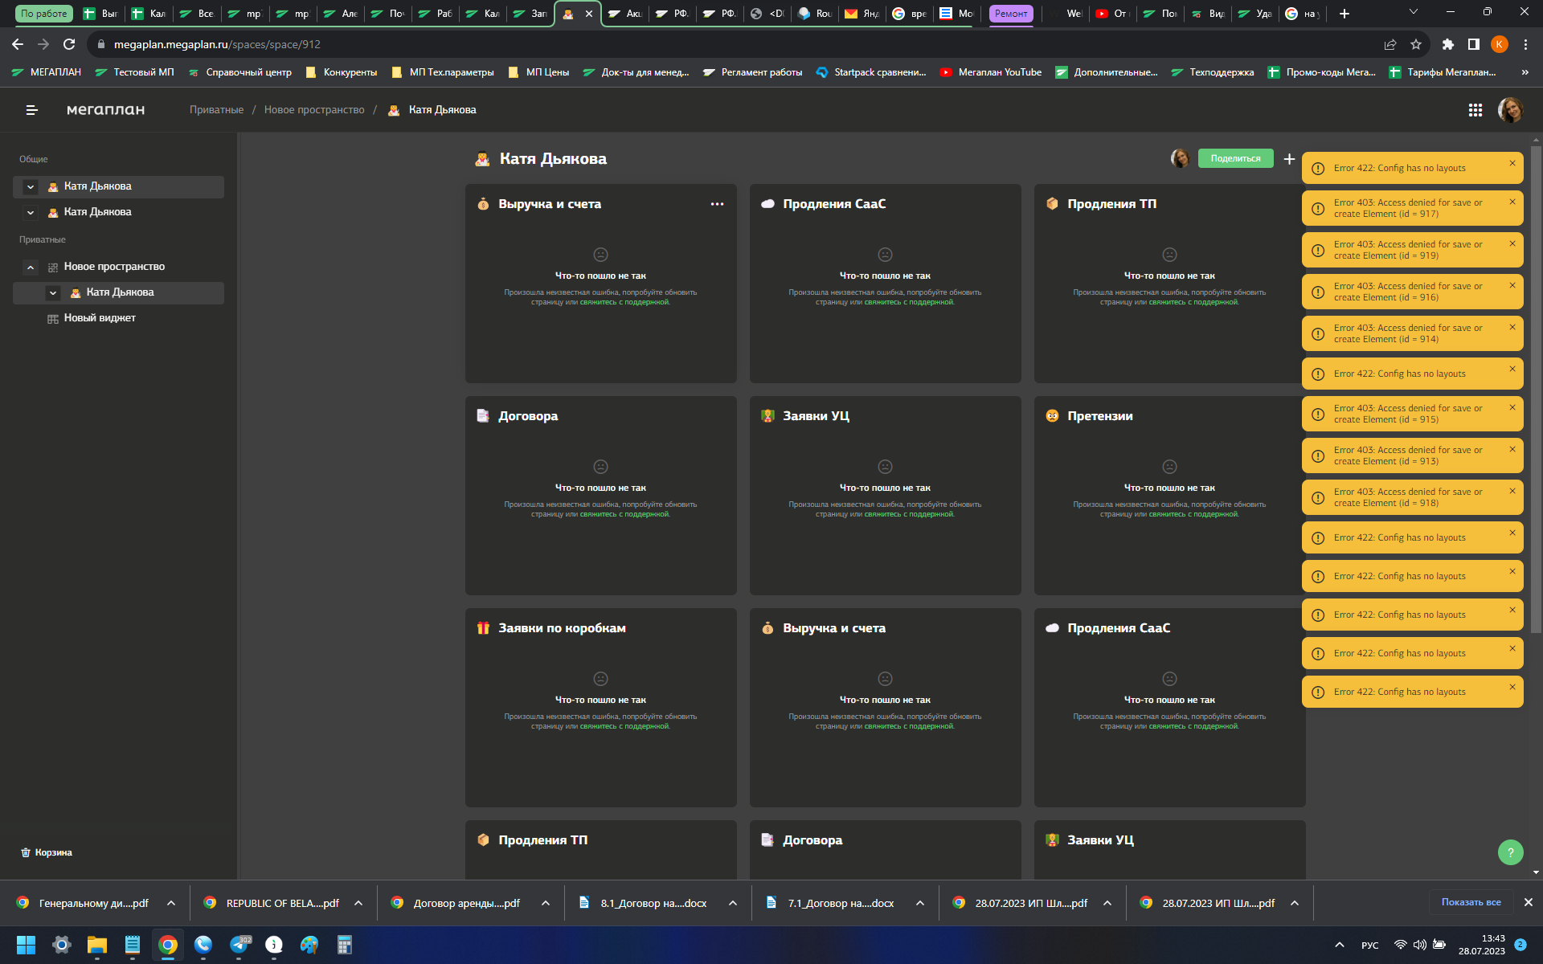Dismiss Error 403 notification for id 916

point(1512,285)
